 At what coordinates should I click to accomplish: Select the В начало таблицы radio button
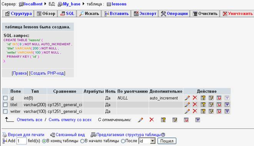pyautogui.click(x=82, y=141)
